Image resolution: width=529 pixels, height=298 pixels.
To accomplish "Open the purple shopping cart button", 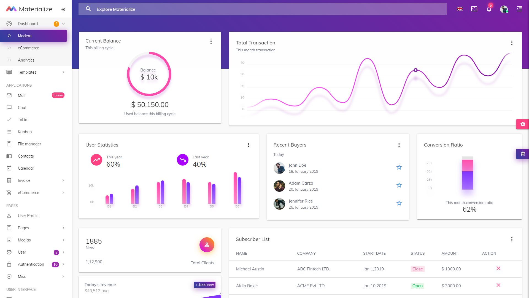I will (x=522, y=154).
